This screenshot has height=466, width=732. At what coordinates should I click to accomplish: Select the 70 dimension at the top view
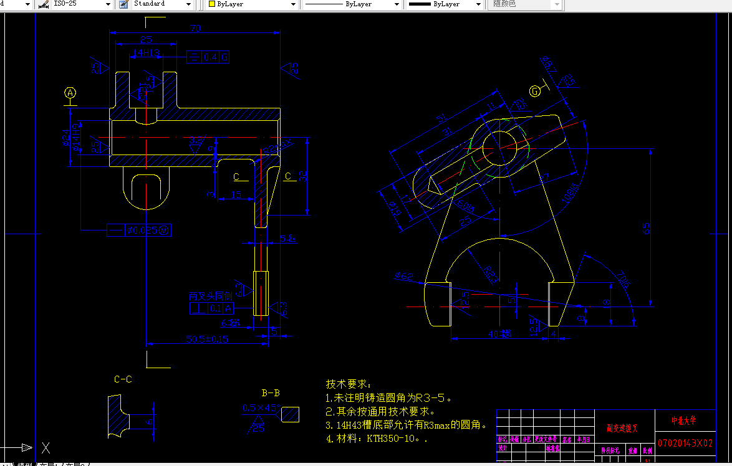195,28
